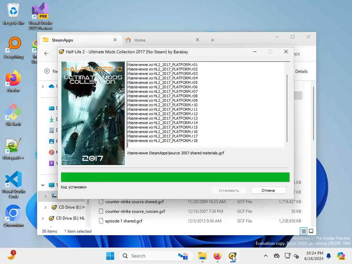The width and height of the screenshot is (352, 264).
Task: Click the green installation progress bar
Action: click(175, 177)
